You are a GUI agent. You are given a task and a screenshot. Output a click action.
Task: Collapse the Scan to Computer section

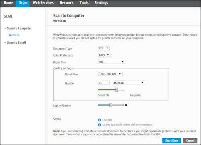(5, 28)
